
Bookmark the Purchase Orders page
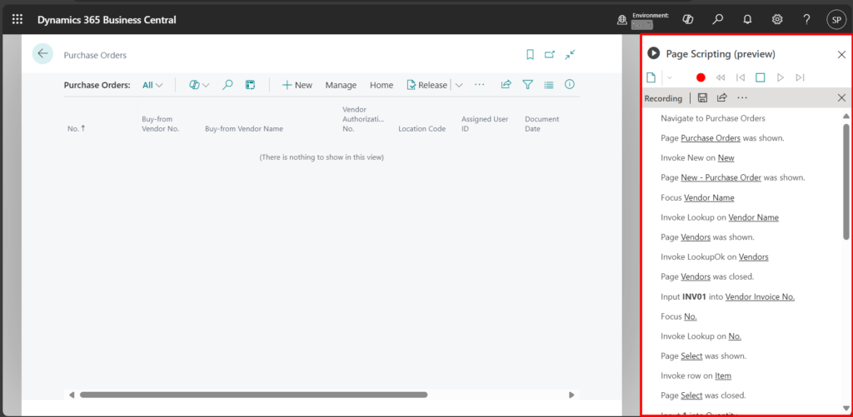(x=530, y=54)
